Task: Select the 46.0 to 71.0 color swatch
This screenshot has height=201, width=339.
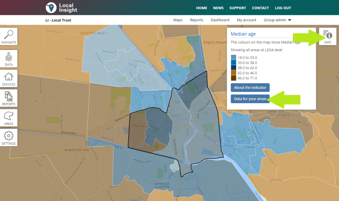Action: (x=234, y=78)
